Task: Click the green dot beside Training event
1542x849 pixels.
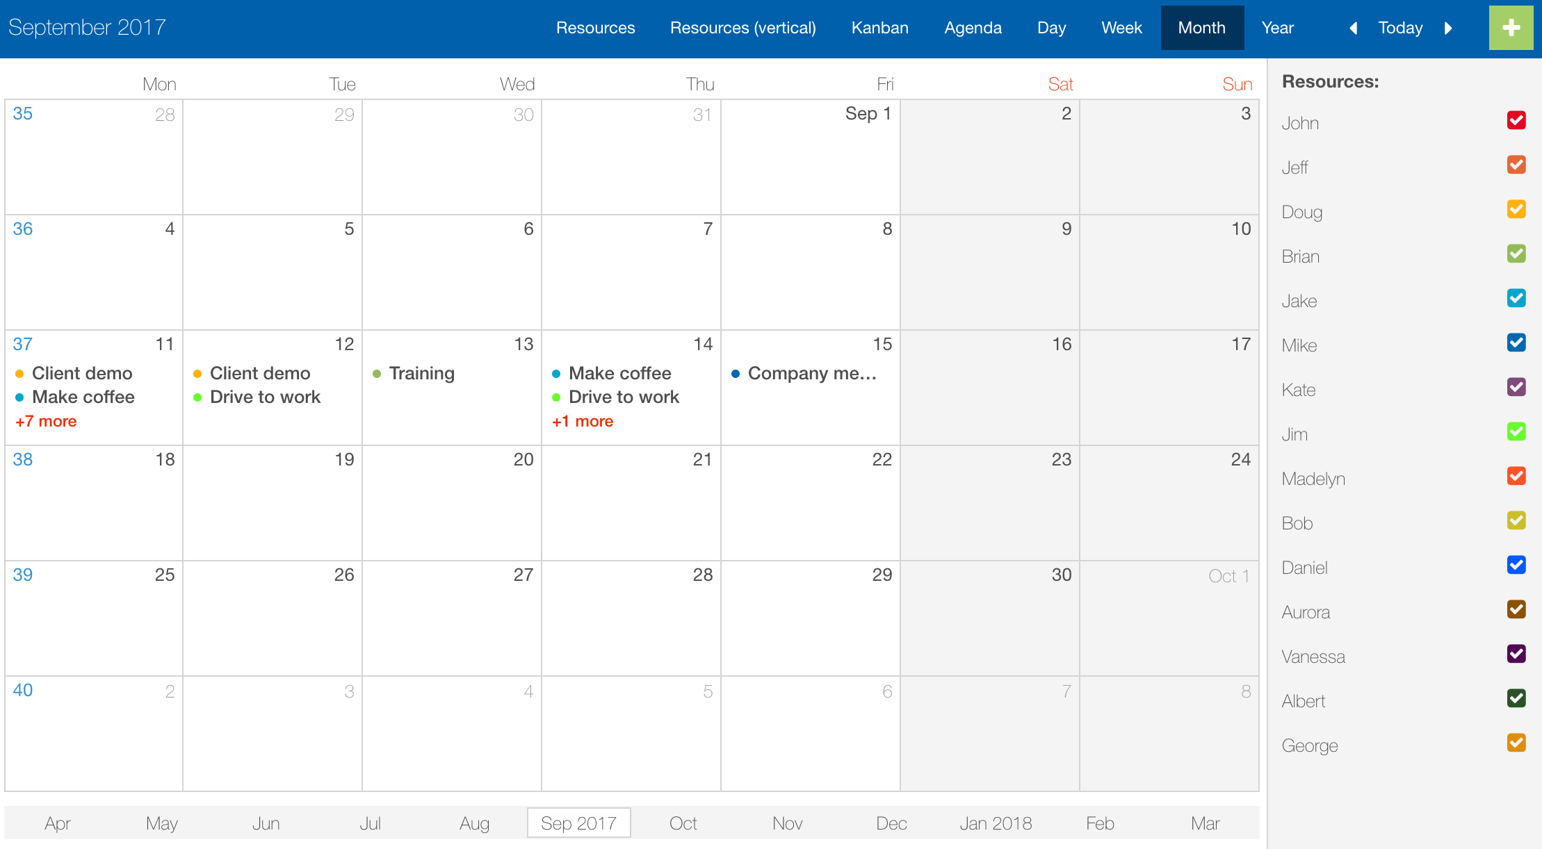Action: (x=377, y=374)
